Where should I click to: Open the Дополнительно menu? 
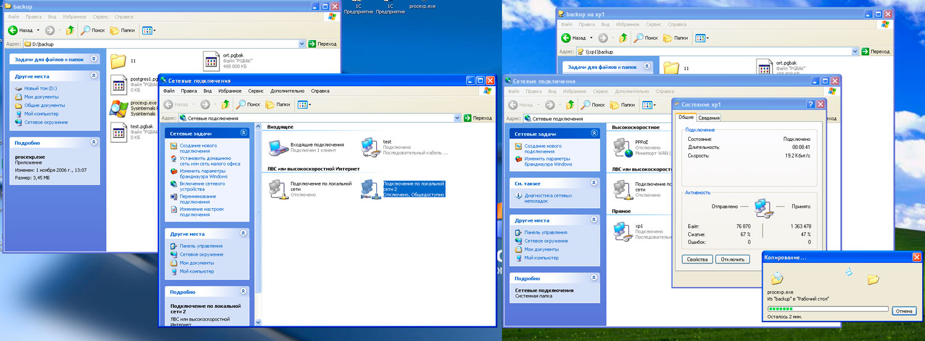tap(287, 91)
